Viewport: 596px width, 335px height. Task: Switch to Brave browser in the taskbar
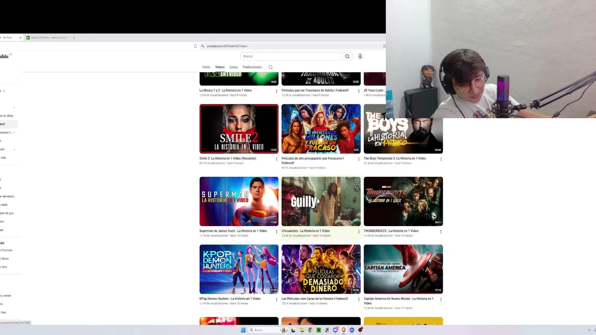(344, 330)
